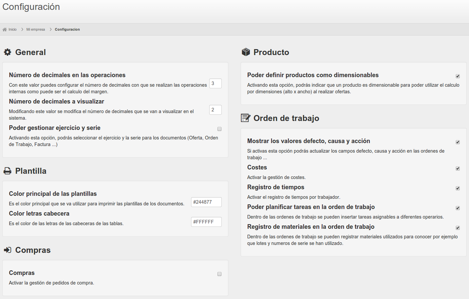Image resolution: width=469 pixels, height=299 pixels.
Task: Enable the Compras purchase management checkbox
Action: point(219,274)
